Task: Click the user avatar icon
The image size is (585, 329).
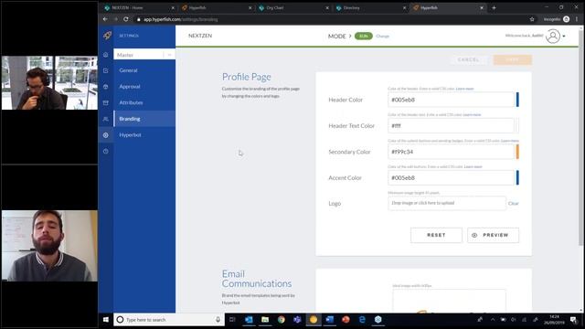Action: click(553, 37)
